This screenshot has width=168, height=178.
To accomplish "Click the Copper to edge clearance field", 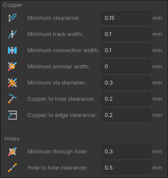I will [x=126, y=115].
